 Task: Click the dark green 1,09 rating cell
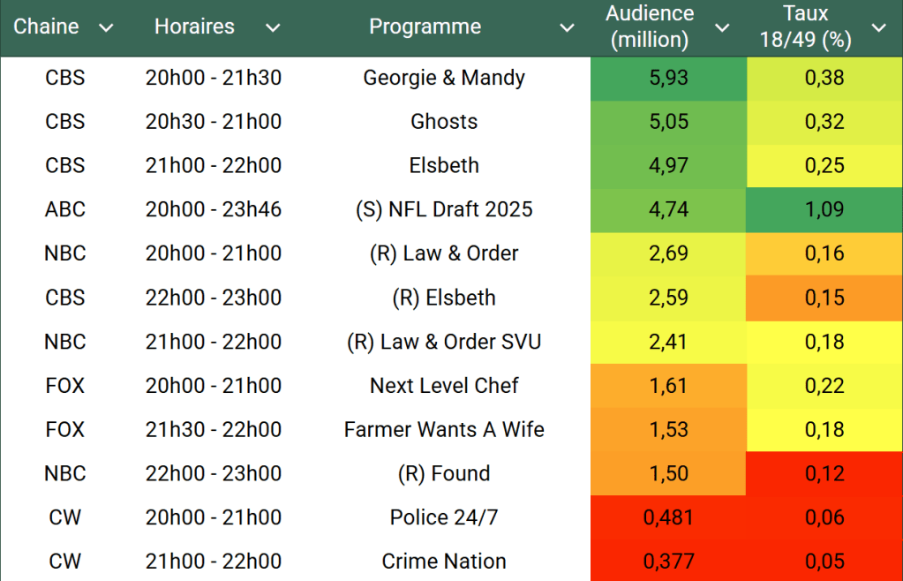point(824,209)
